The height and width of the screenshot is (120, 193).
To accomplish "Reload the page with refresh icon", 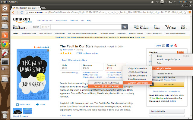I will click(x=22, y=12).
